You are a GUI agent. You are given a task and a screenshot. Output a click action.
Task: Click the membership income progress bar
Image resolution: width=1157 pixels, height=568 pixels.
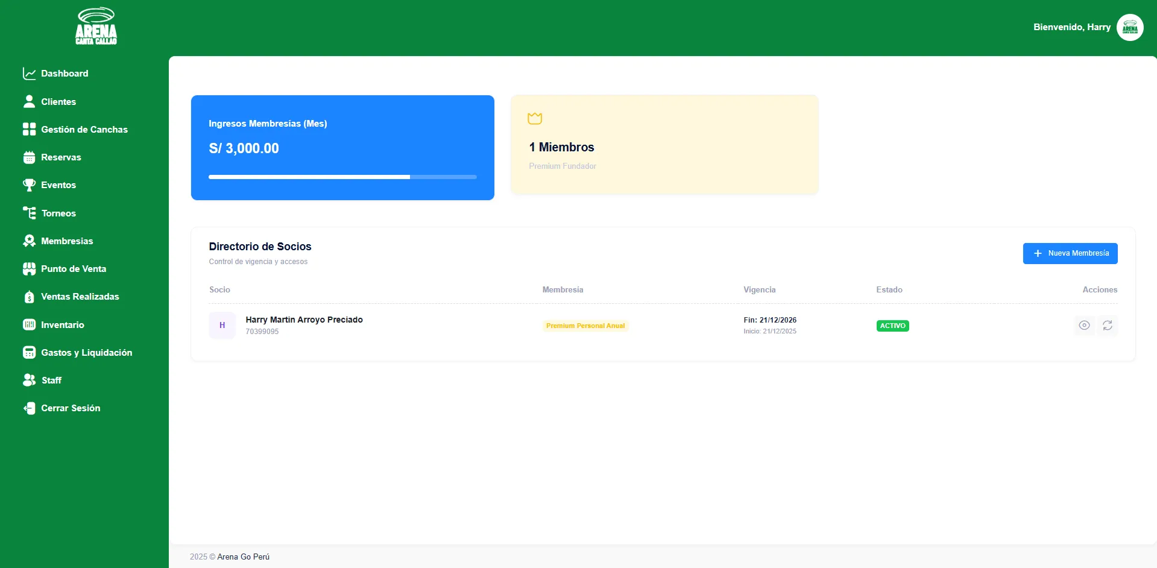[342, 177]
